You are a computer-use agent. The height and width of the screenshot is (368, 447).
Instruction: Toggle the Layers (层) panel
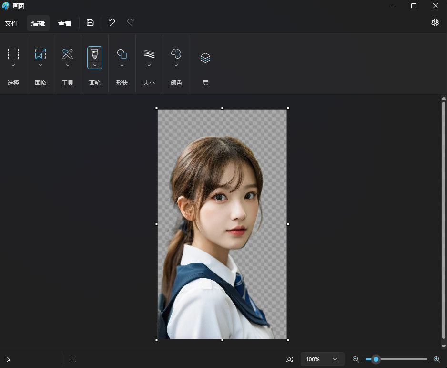[x=205, y=58]
